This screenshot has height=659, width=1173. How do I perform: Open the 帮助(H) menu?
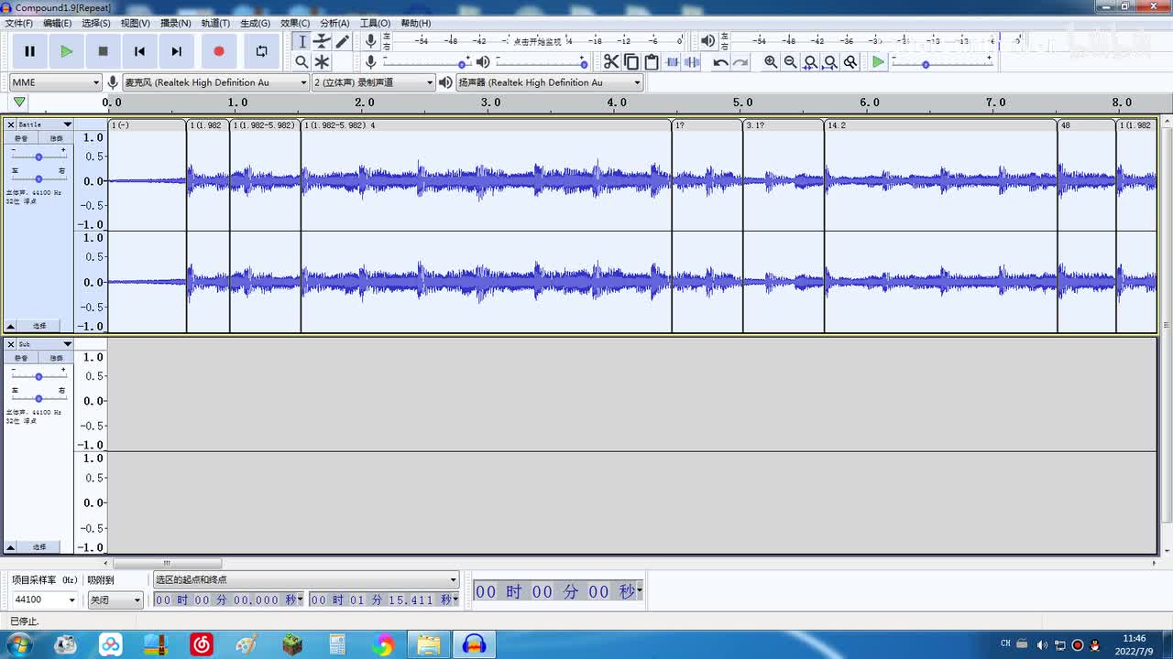click(x=415, y=23)
